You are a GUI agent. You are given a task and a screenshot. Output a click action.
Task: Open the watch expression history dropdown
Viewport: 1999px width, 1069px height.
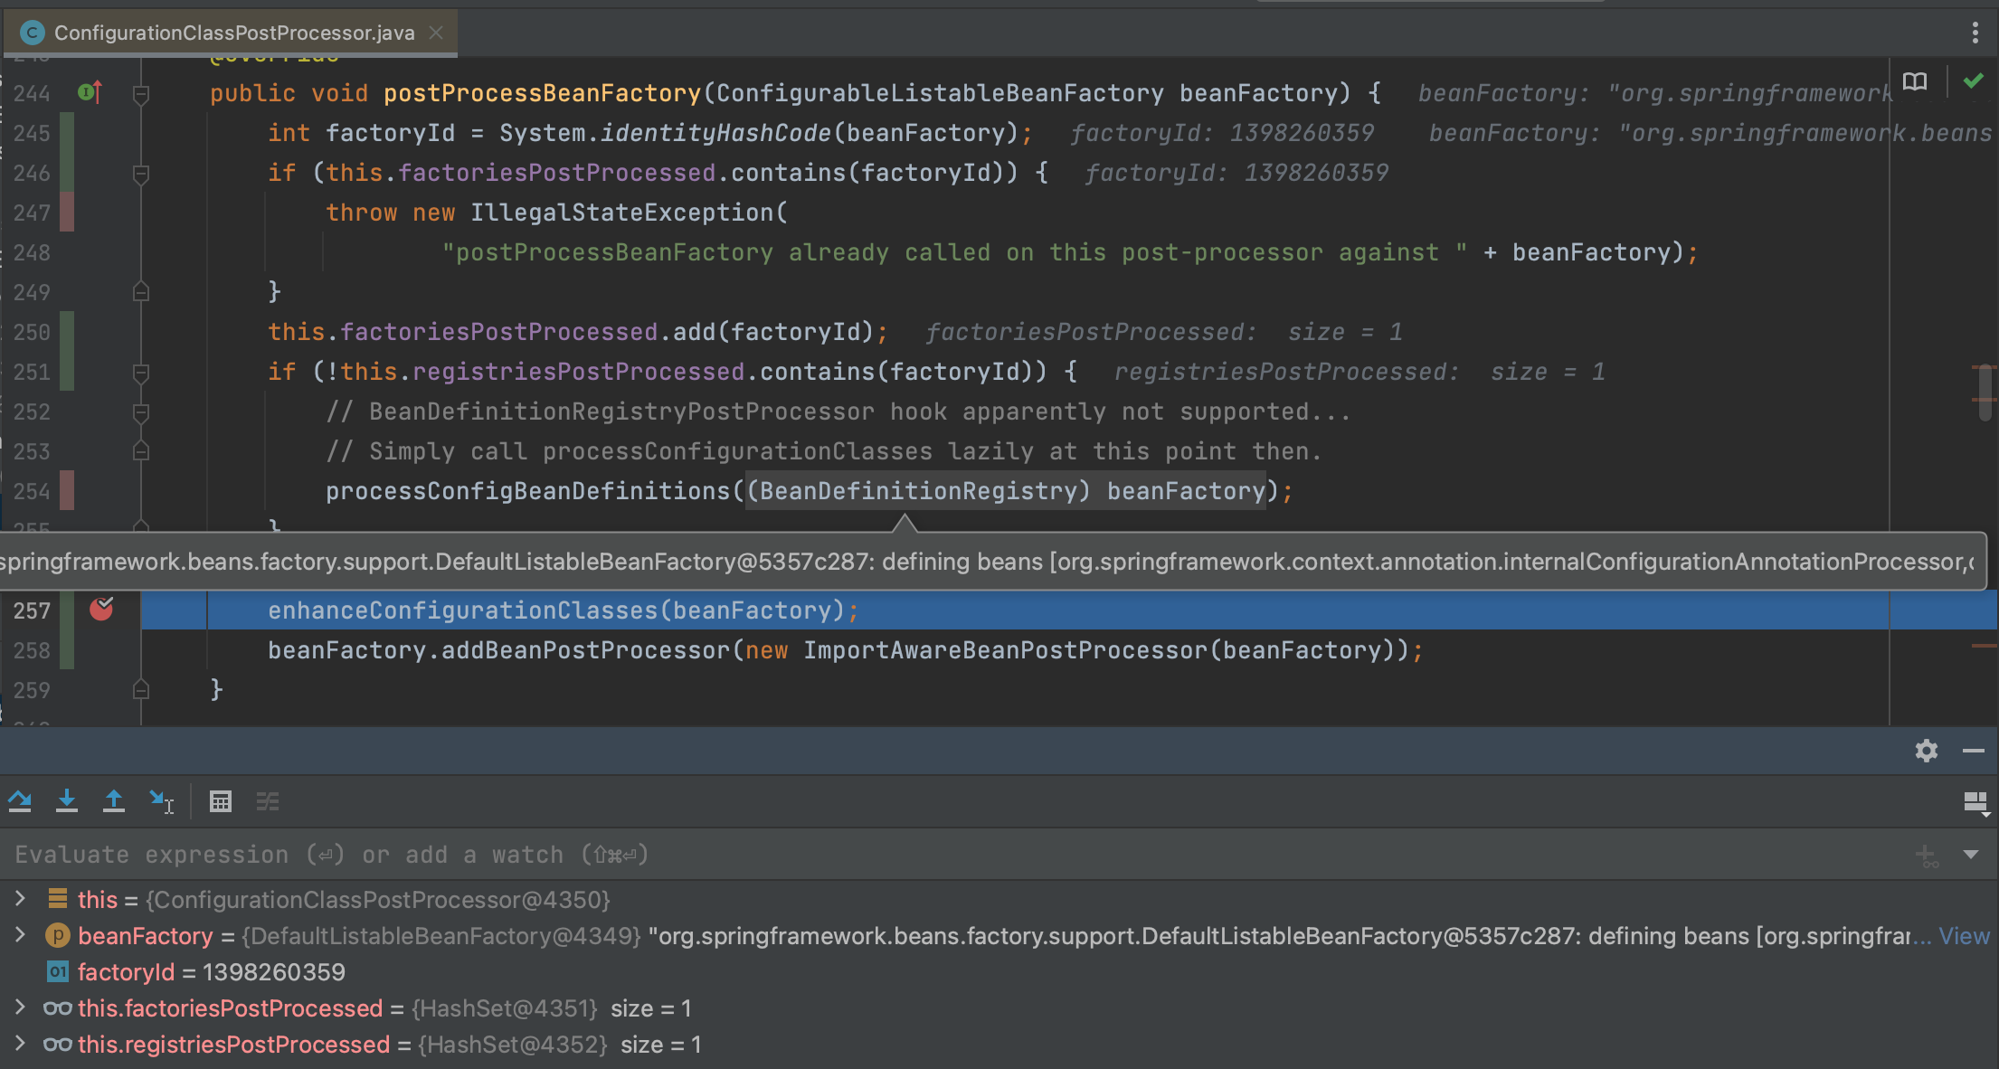tap(1971, 855)
